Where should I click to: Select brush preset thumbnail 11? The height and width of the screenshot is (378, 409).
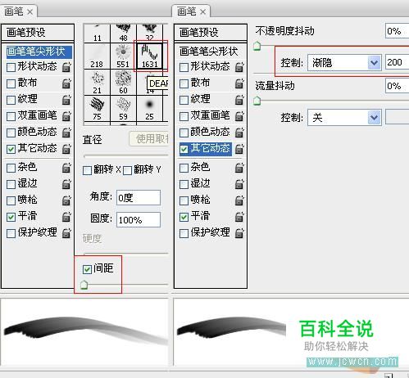[x=97, y=34]
